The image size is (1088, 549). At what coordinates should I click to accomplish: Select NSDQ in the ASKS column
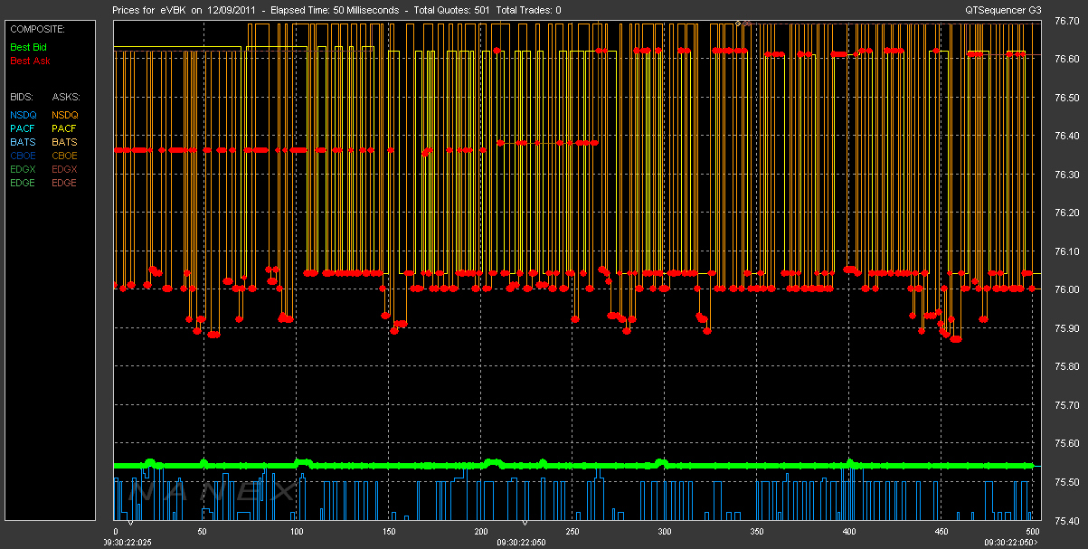click(65, 115)
